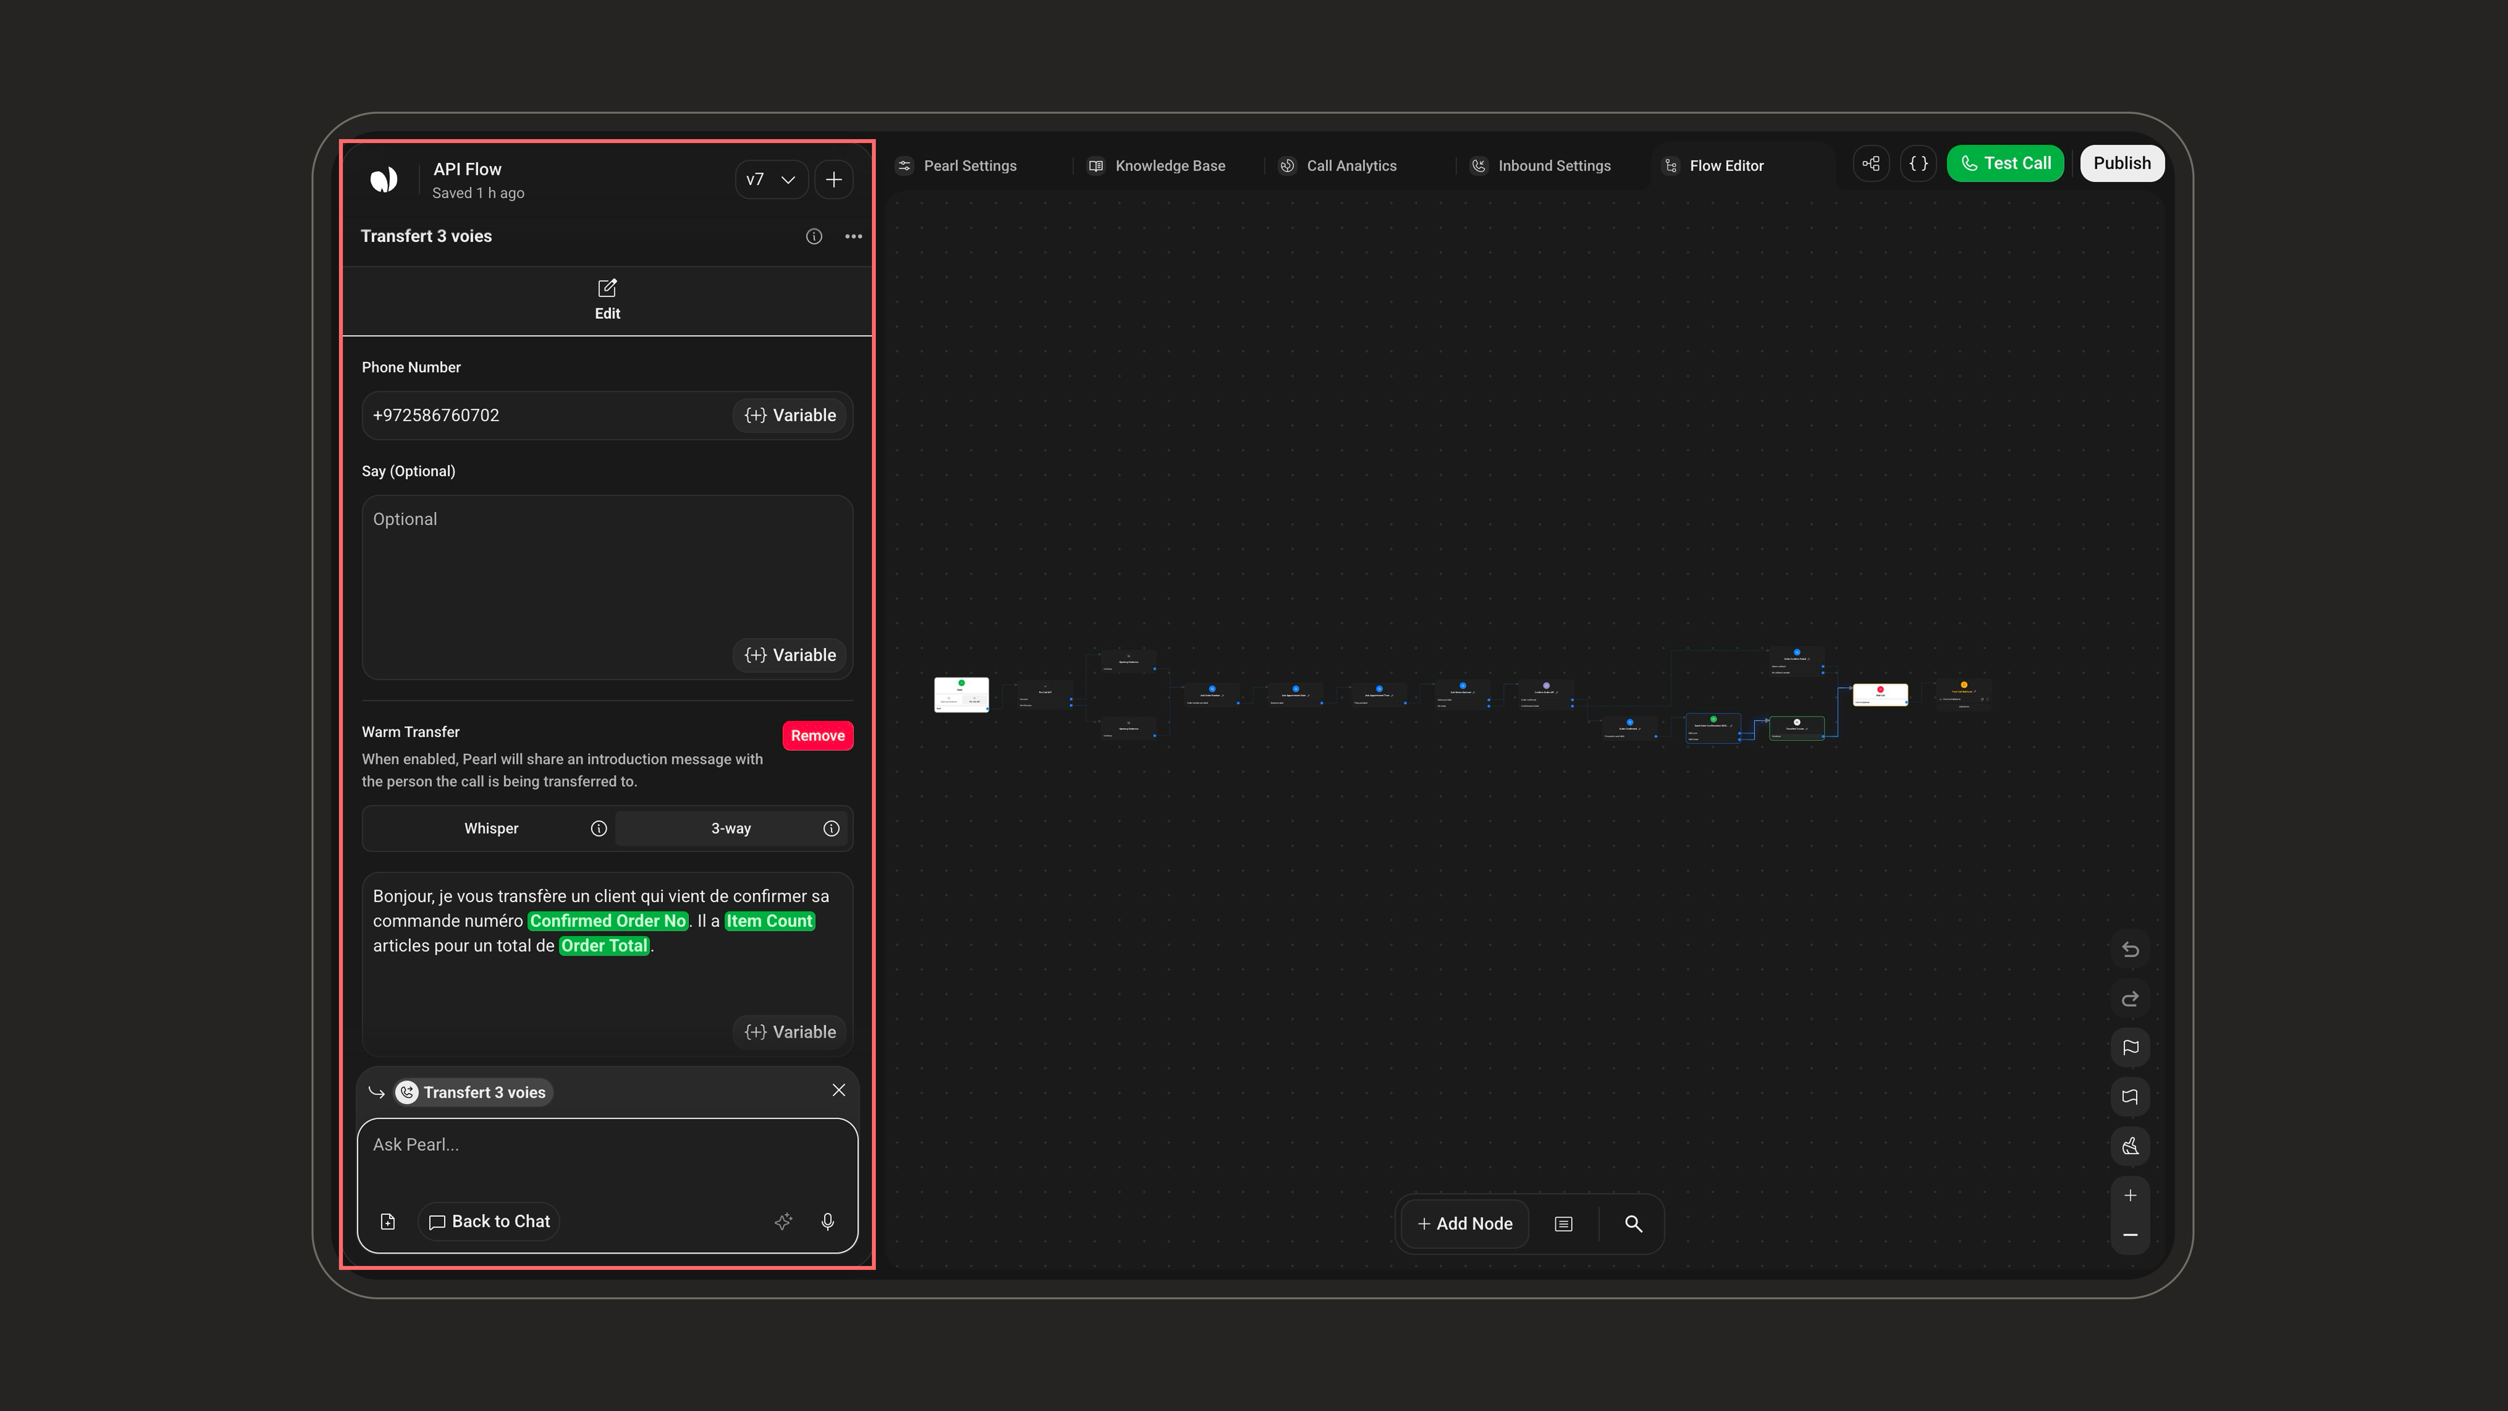Search nodes with the magnifier icon

[1634, 1224]
